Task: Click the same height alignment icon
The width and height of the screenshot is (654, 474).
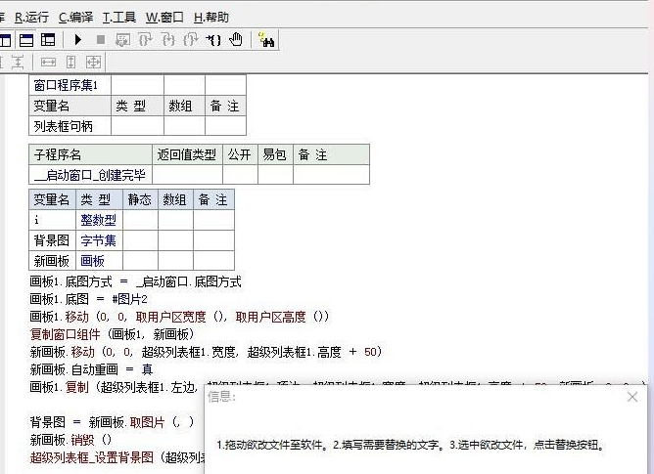Action: [x=71, y=63]
